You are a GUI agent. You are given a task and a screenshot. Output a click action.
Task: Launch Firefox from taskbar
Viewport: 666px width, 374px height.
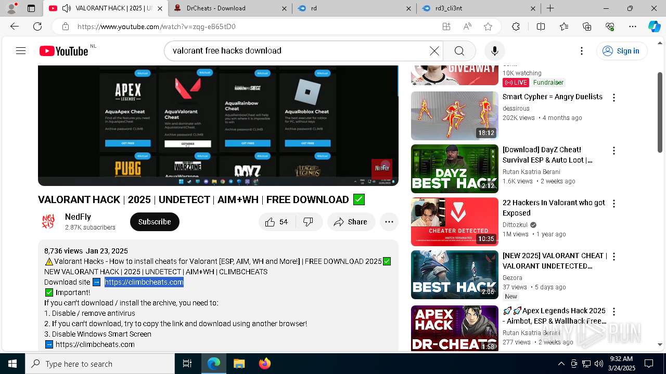[264, 364]
